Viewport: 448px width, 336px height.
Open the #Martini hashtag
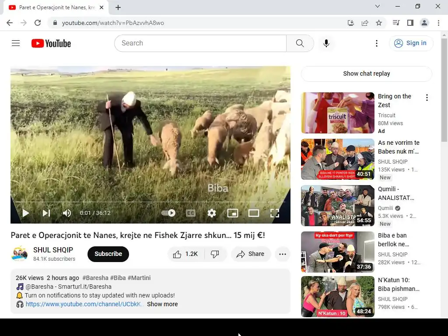(x=139, y=278)
